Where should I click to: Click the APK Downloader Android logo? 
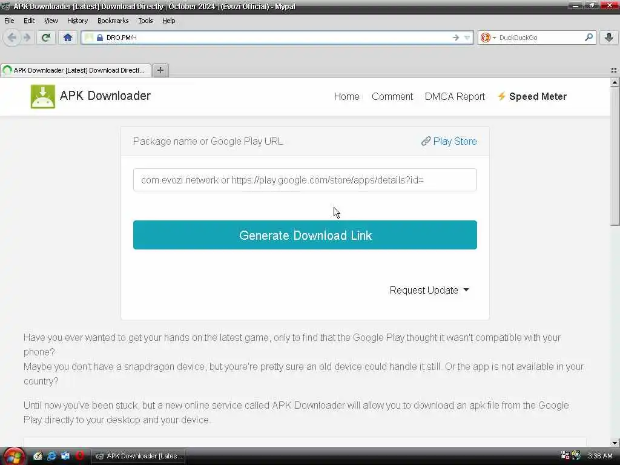tap(43, 96)
